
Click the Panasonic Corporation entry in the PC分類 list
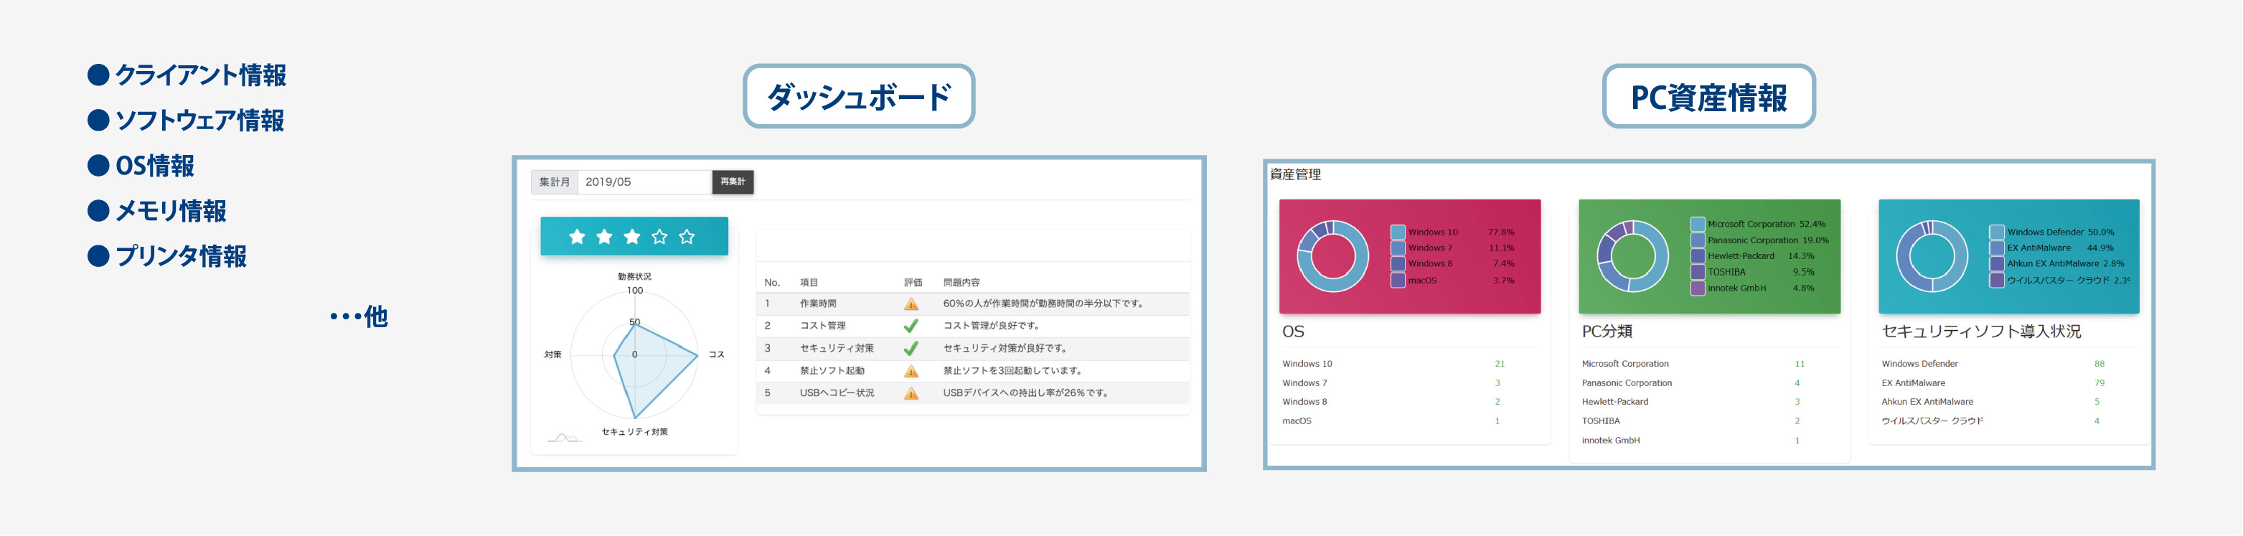1627,383
